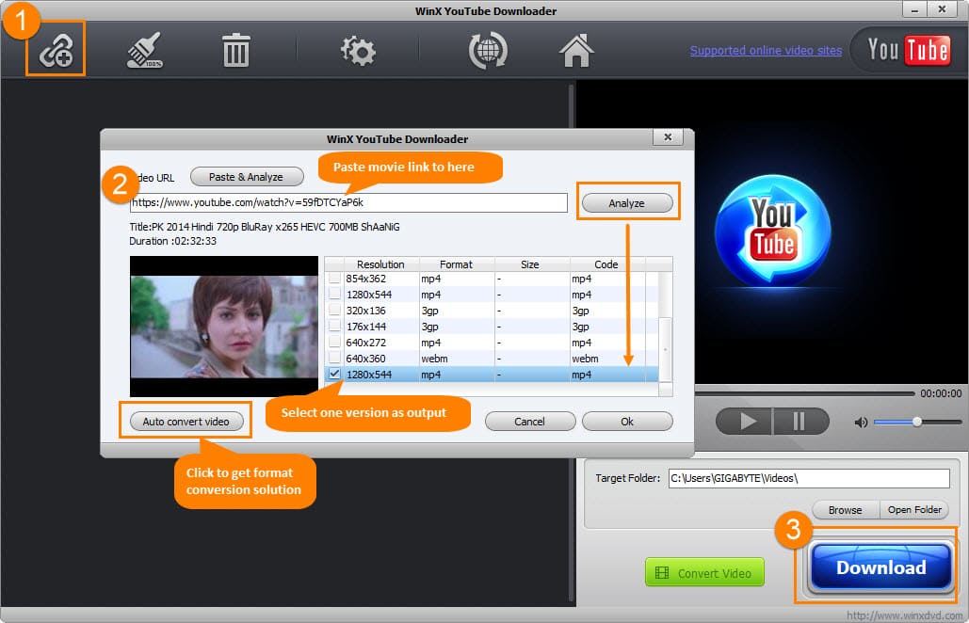Uncheck the highlighted 1280x544 mp4 checkbox

(334, 375)
